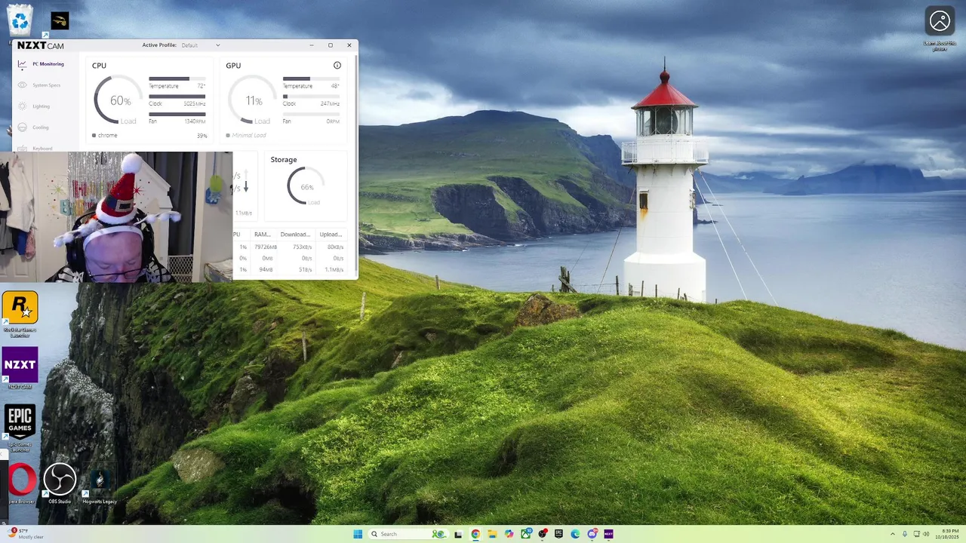Open Opera Browser desktop shortcut
966x543 pixels.
(x=21, y=483)
